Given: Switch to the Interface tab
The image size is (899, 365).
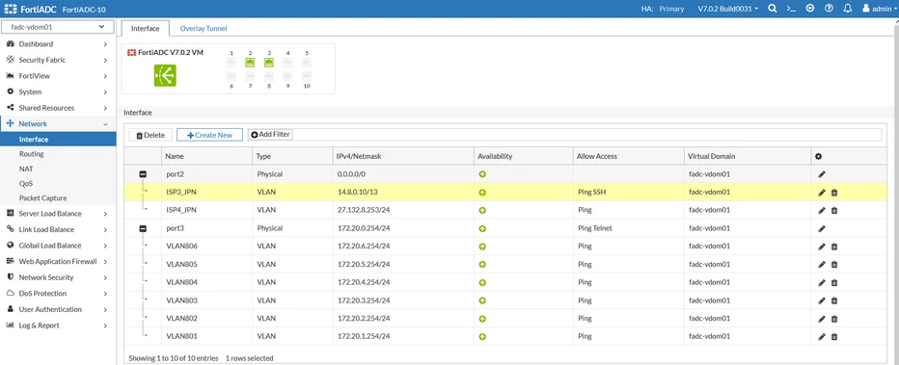Looking at the screenshot, I should (x=145, y=28).
